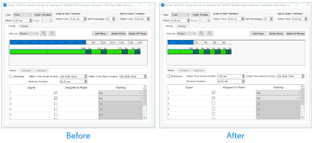Image resolution: width=314 pixels, height=143 pixels.
Task: Uncheck Signal 1 assignment in Before window
Action: point(56,93)
